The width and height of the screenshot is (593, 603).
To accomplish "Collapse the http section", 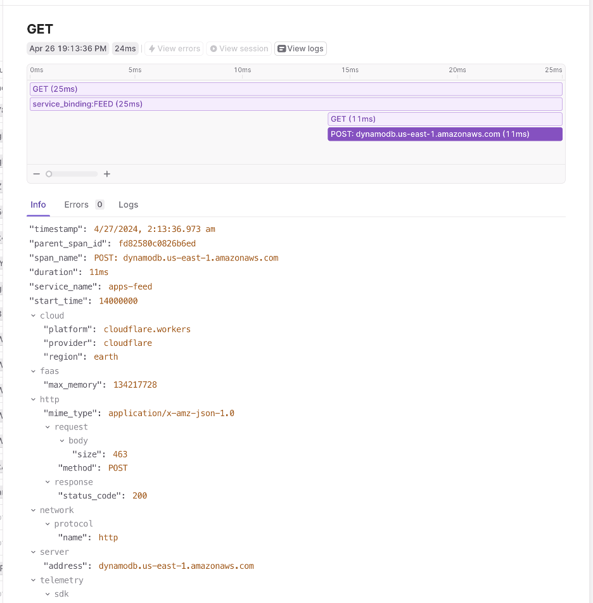I will [34, 399].
